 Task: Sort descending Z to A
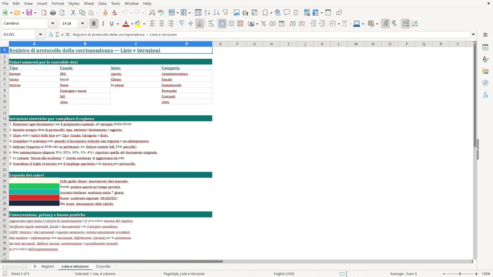(216, 13)
